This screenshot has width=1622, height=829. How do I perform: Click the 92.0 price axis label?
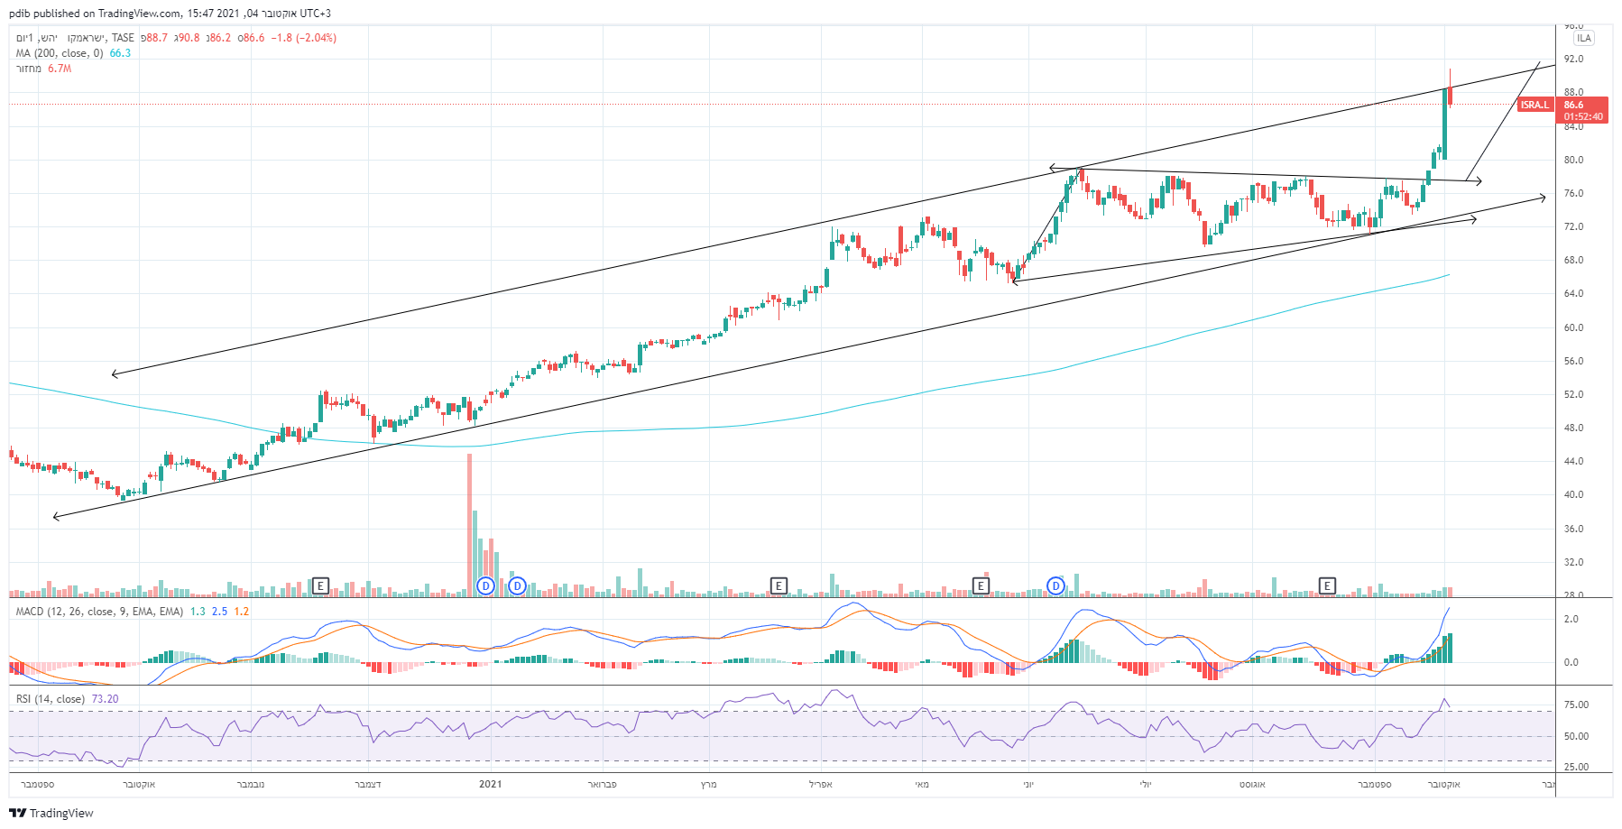click(x=1574, y=60)
